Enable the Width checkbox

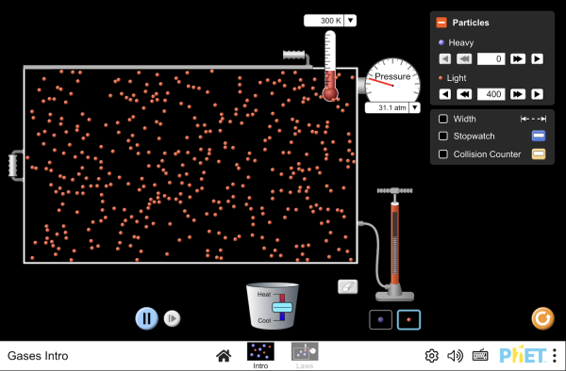coord(443,119)
